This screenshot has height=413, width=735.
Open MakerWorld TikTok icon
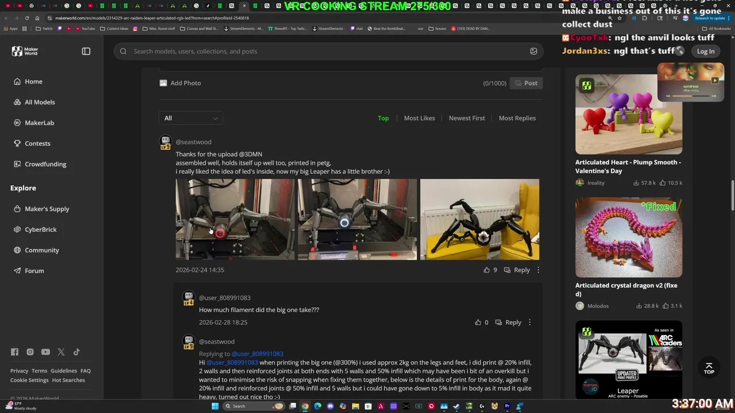tap(76, 352)
